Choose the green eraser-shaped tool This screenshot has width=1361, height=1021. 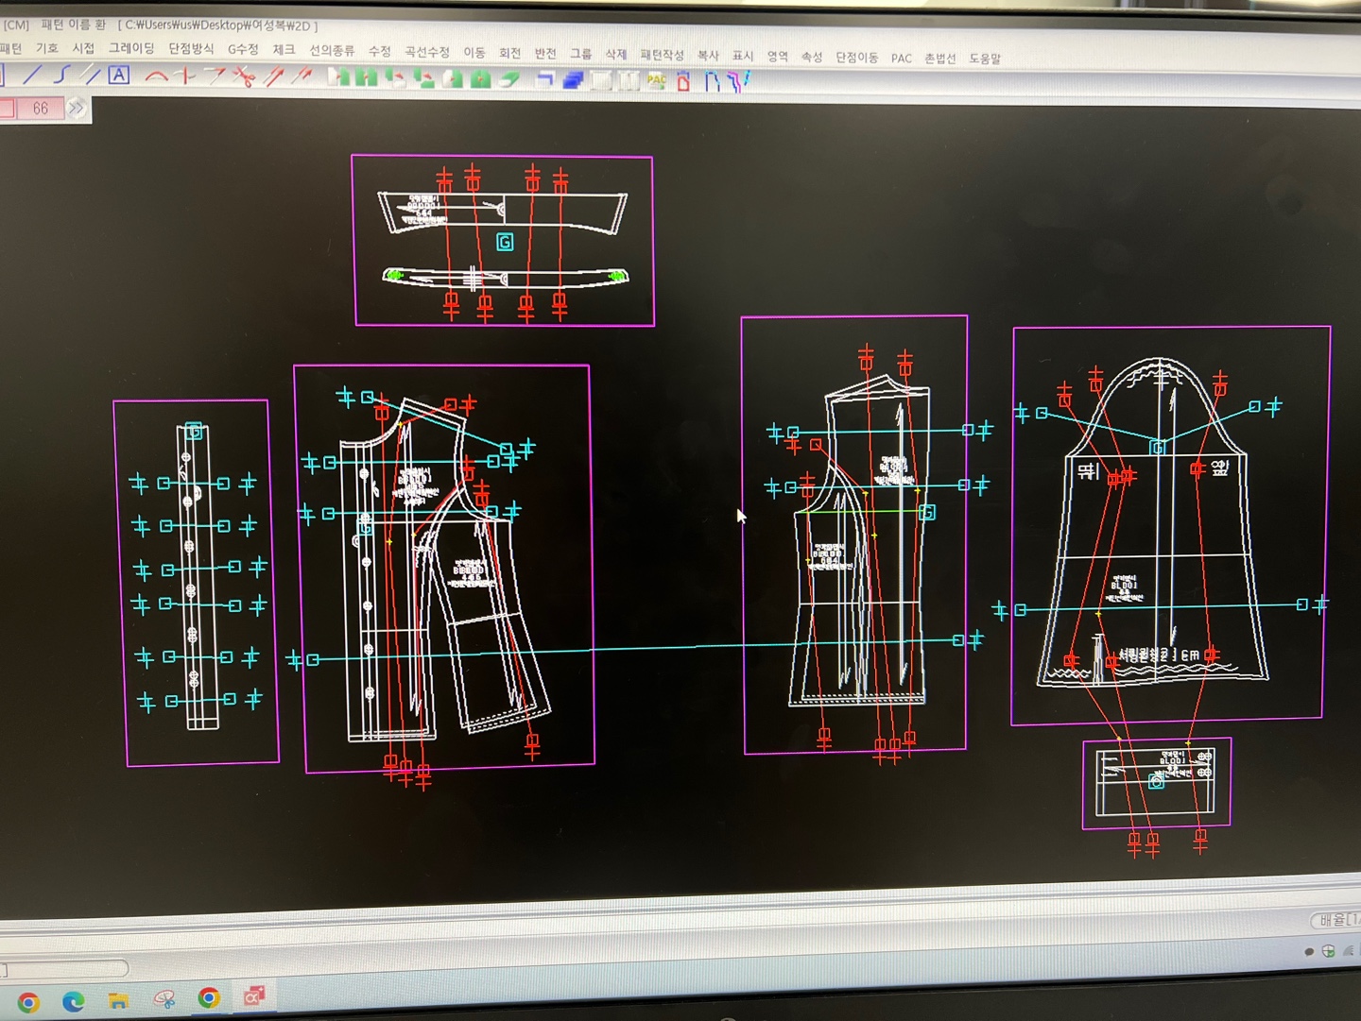510,80
